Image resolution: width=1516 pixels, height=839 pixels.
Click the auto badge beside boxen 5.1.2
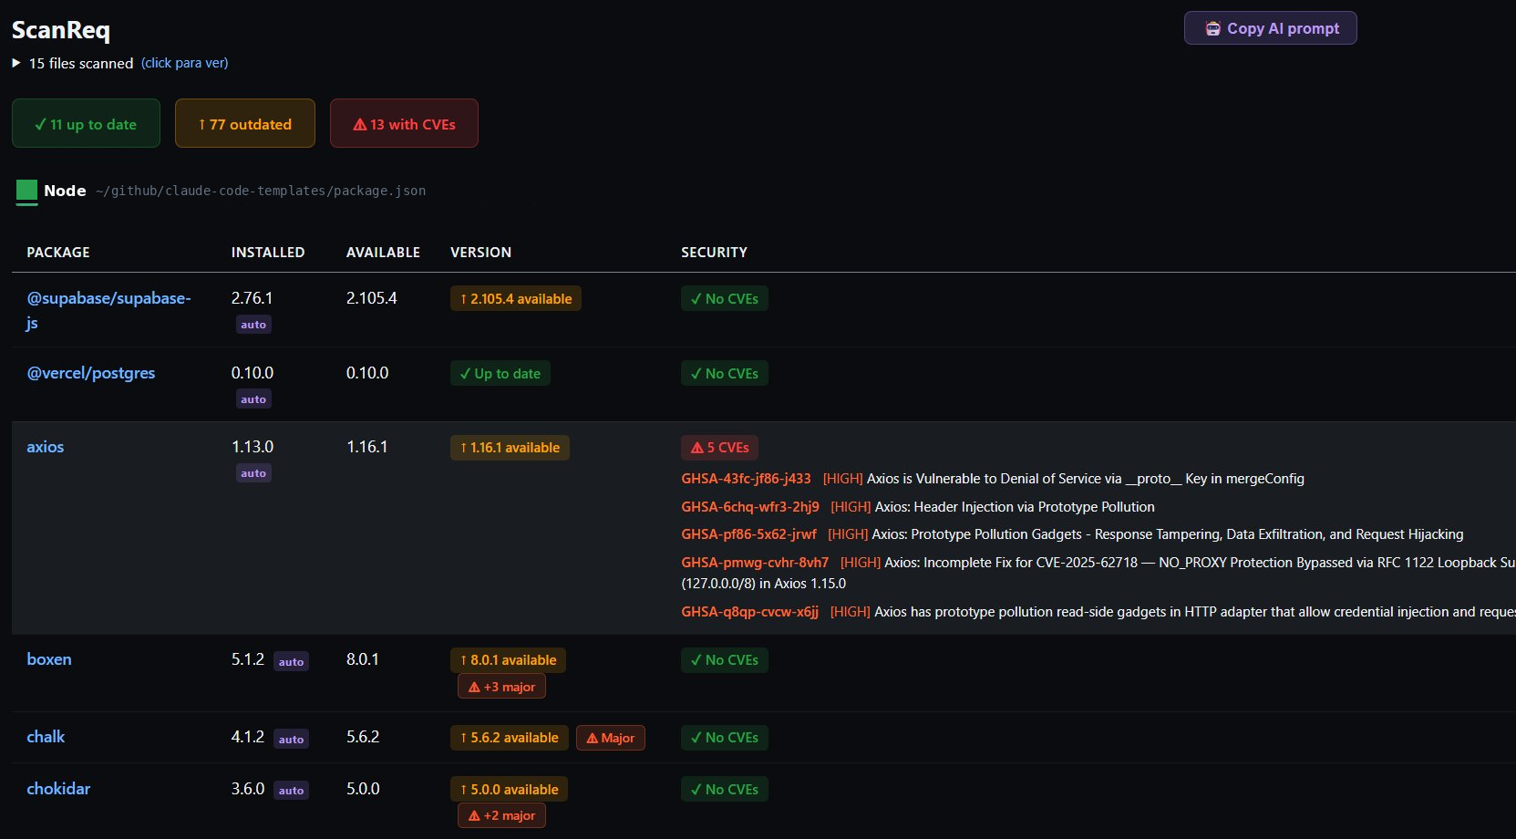pos(291,662)
